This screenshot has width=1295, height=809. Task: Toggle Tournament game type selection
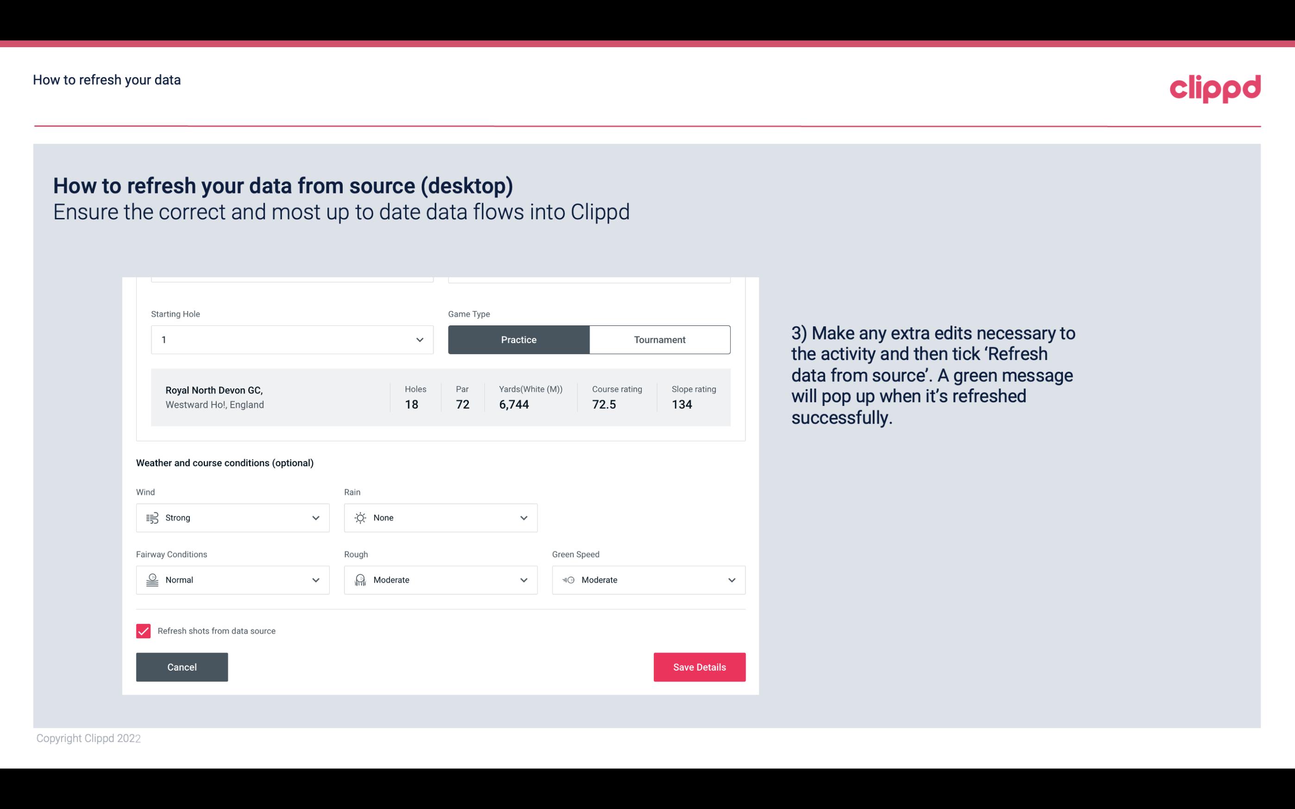[x=659, y=339]
